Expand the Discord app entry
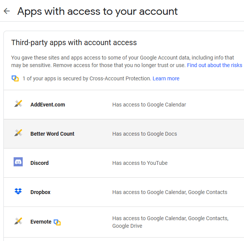Viewport: 244px width, 241px height. (124, 163)
